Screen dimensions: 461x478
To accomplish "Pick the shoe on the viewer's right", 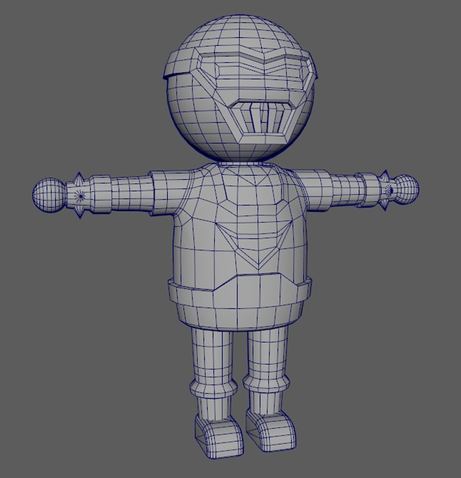I will [x=271, y=430].
